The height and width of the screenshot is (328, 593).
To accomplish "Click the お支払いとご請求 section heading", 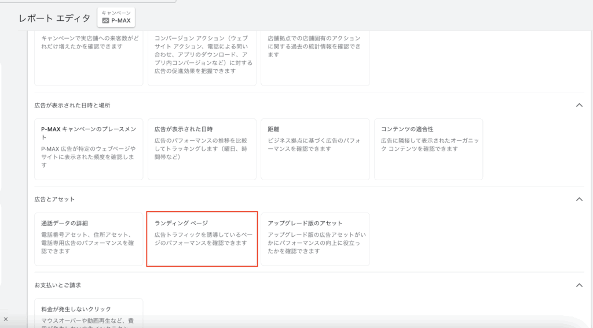I will (58, 285).
